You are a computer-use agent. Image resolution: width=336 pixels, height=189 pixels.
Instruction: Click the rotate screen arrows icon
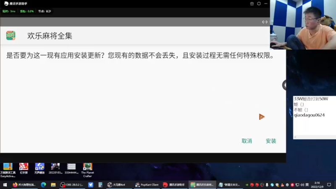click(x=265, y=22)
